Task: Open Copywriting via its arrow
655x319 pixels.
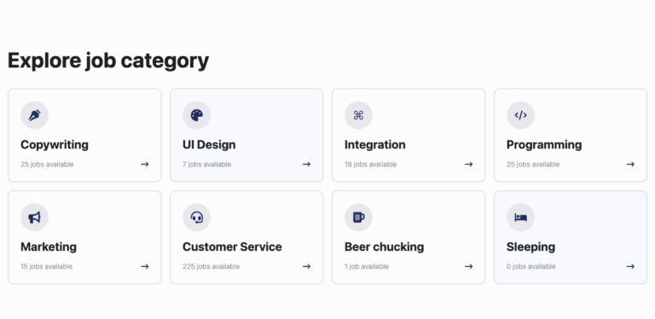Action: [x=144, y=164]
